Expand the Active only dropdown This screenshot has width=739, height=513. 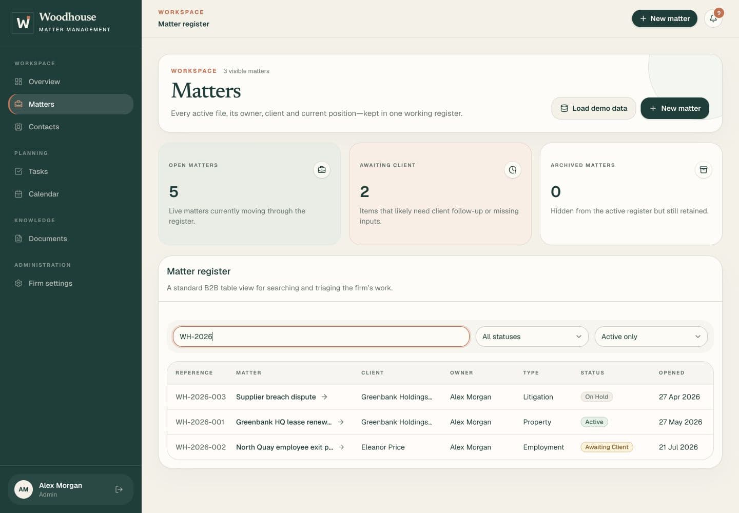click(651, 337)
